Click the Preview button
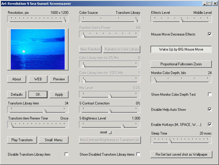This screenshot has width=219, height=165. [59, 79]
